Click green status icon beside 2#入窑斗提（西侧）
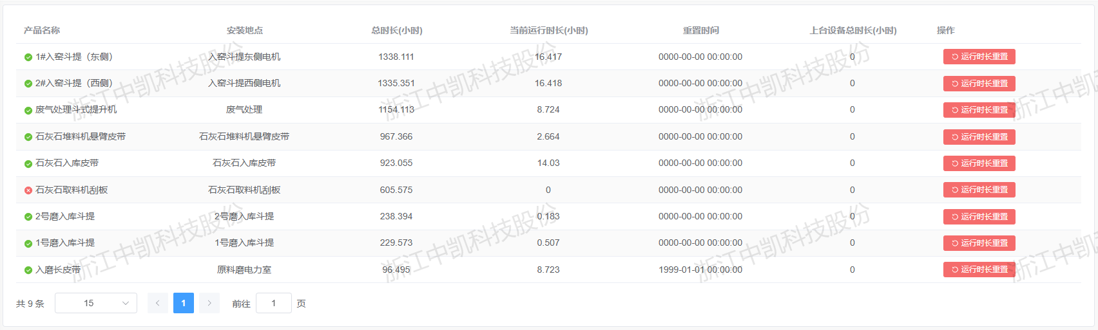This screenshot has height=330, width=1098. point(28,84)
